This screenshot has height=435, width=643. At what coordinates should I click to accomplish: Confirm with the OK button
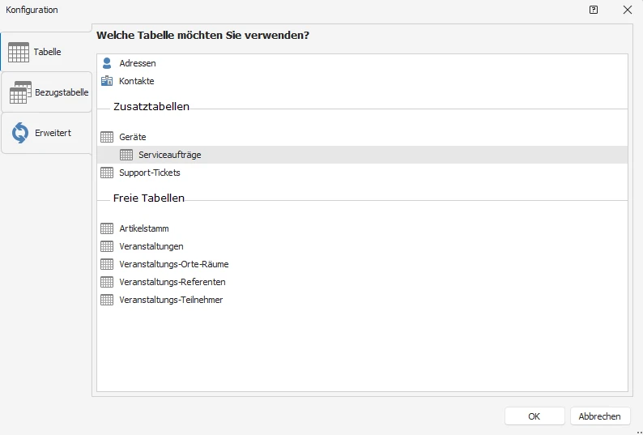click(x=534, y=416)
